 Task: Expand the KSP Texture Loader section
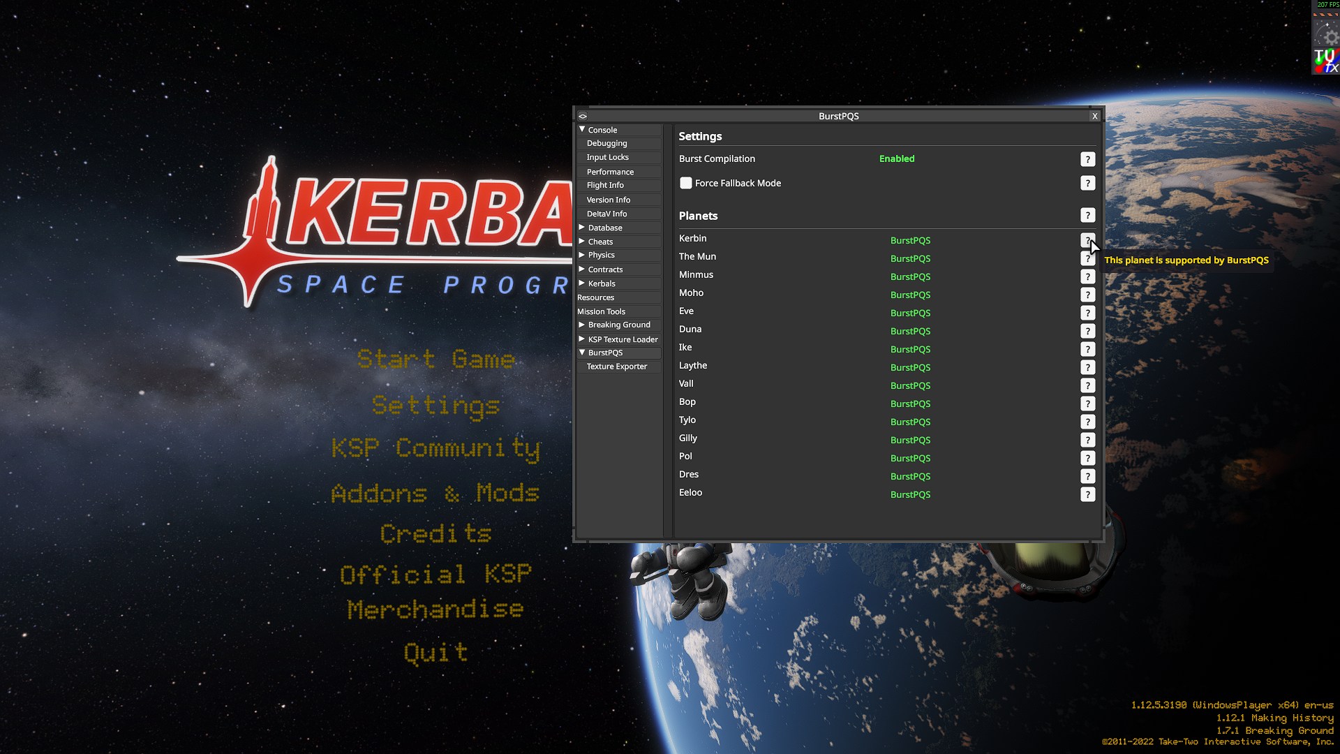[582, 339]
